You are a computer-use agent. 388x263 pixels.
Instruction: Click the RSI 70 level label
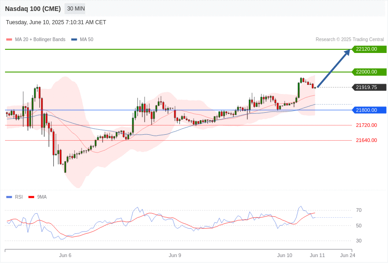coord(359,210)
